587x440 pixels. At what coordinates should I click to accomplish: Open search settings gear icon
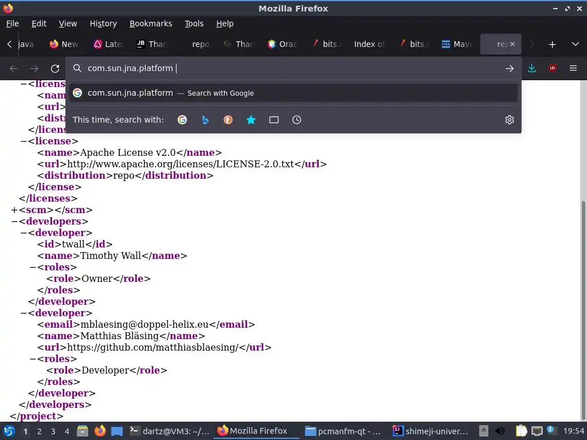click(509, 120)
